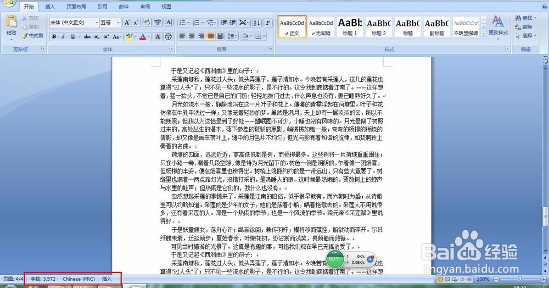Open Paragraph dialog launcher in 段落 group

pyautogui.click(x=270, y=48)
